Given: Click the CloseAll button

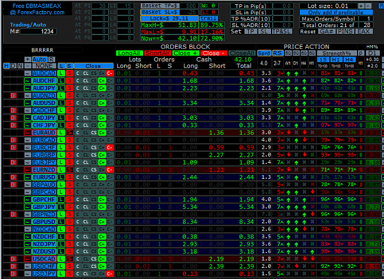Looking at the screenshot, I should coord(241,53).
